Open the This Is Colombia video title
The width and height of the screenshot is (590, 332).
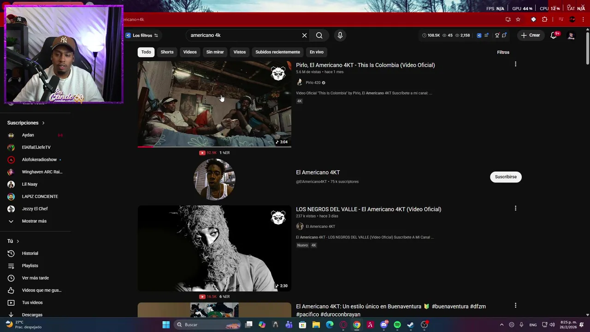click(x=365, y=65)
